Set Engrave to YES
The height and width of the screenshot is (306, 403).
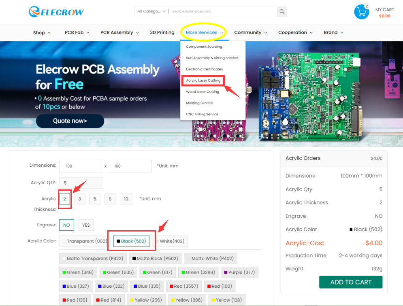(x=86, y=225)
